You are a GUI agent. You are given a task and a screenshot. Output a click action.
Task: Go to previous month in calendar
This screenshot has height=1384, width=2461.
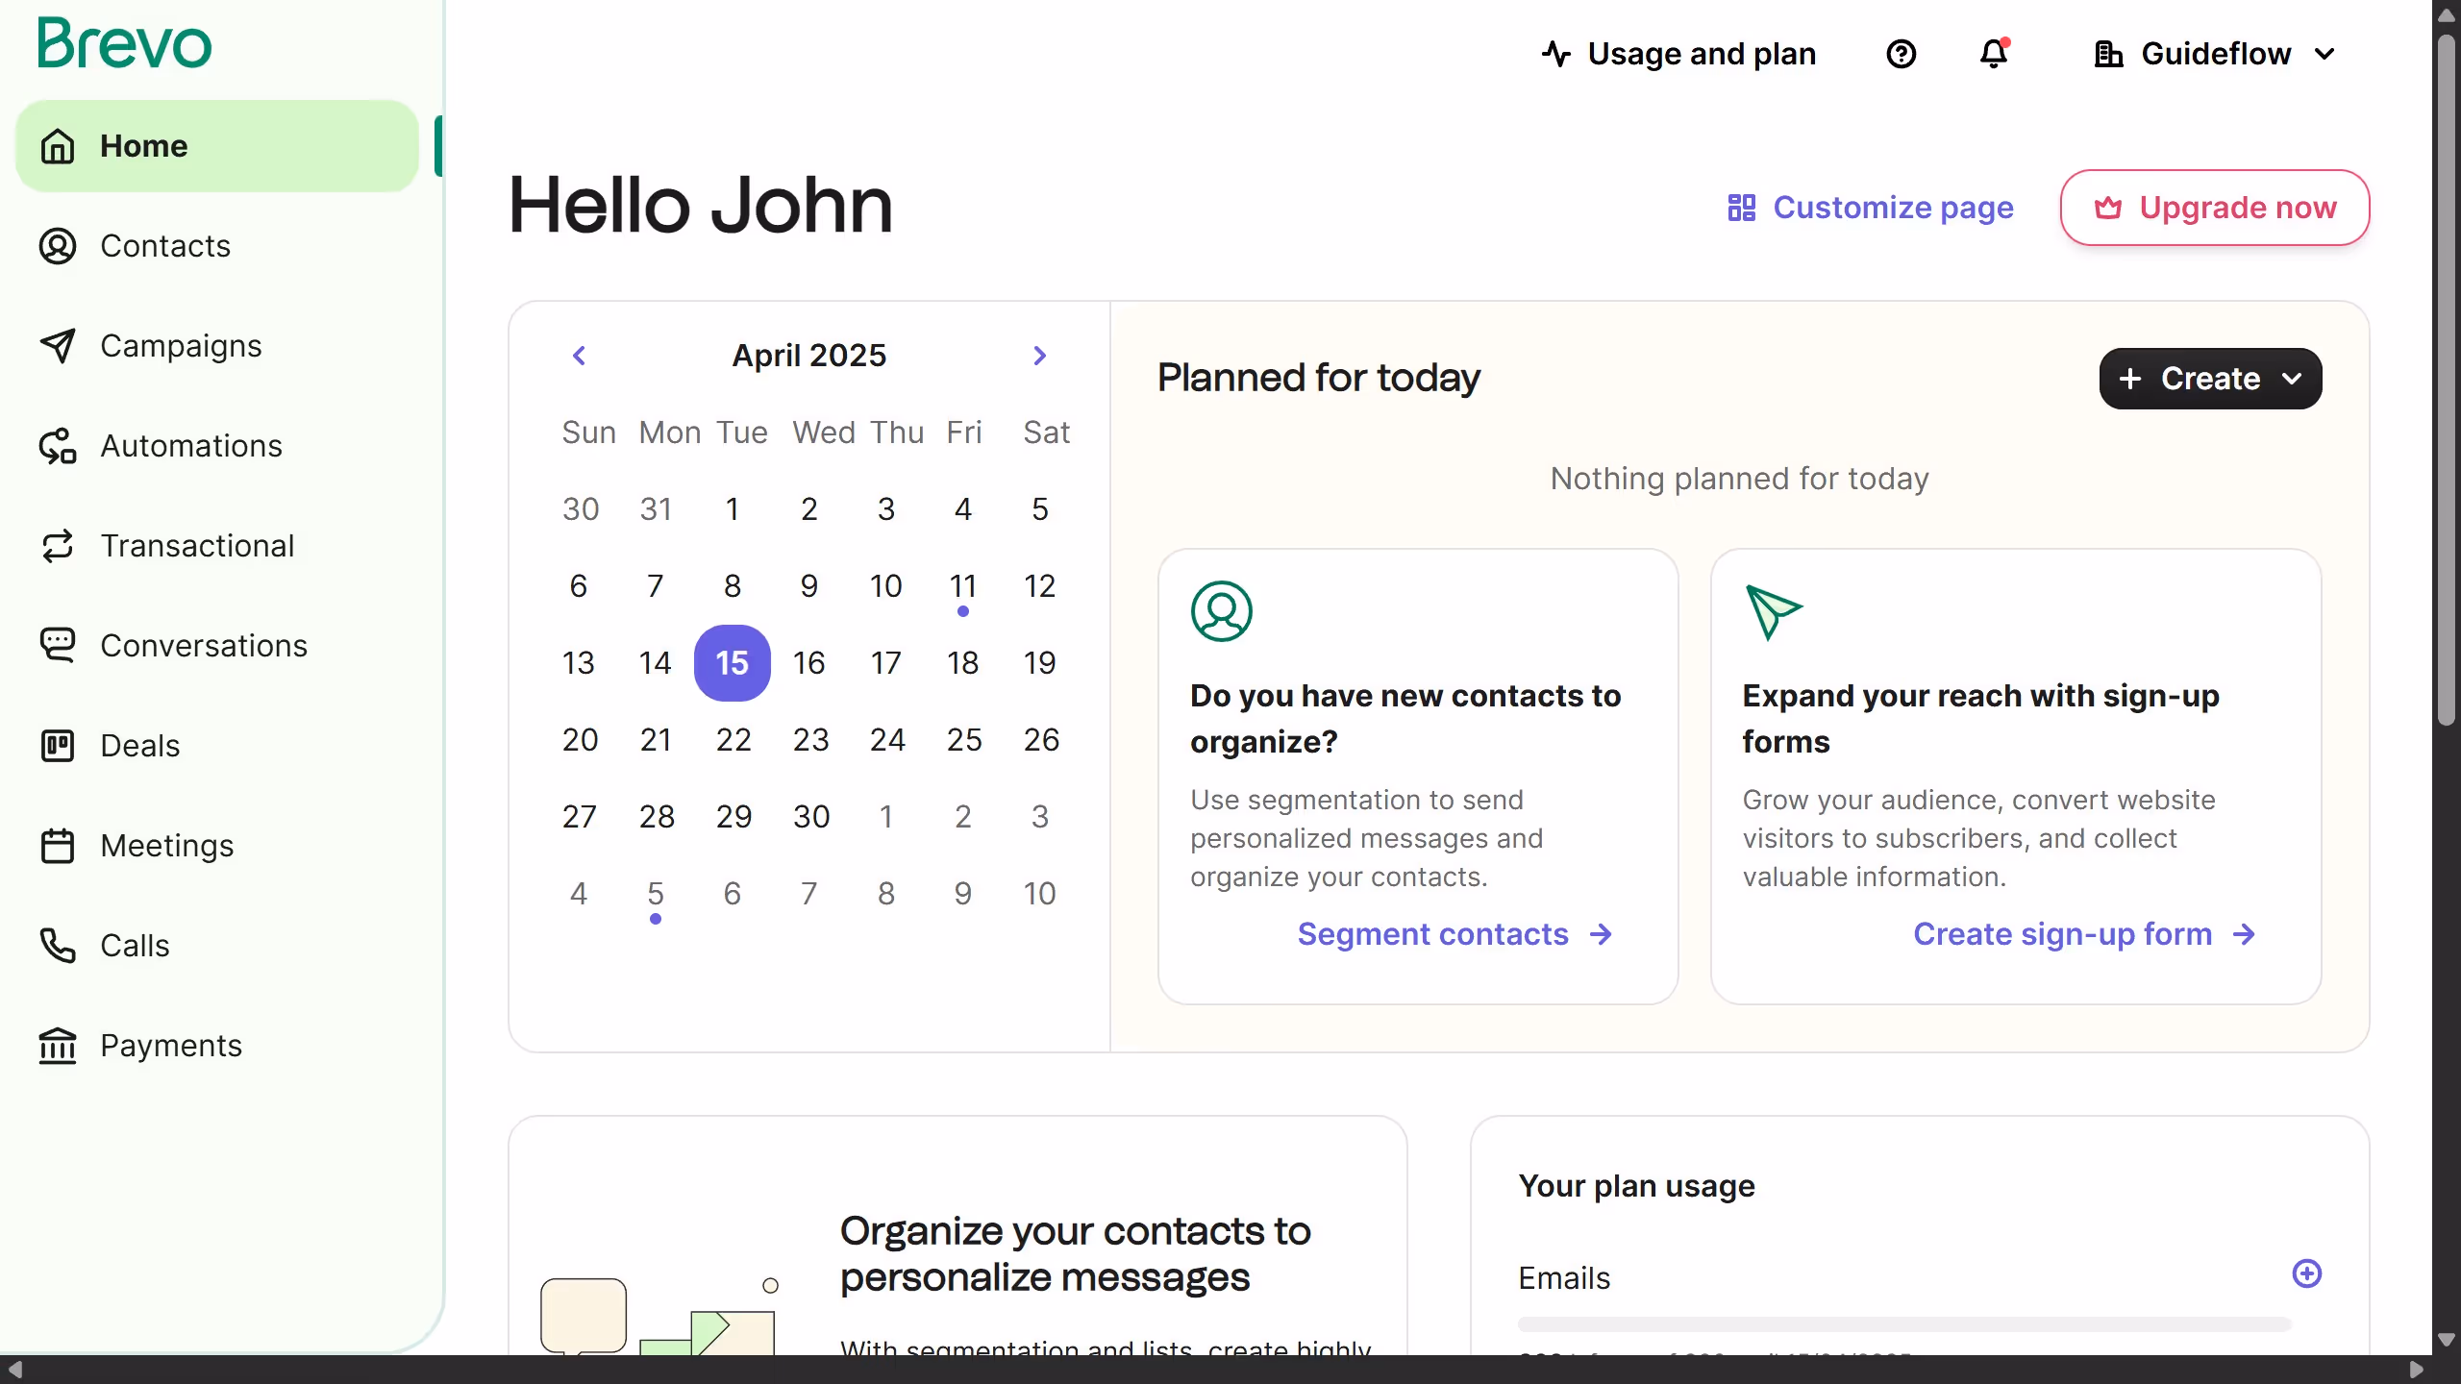579,356
